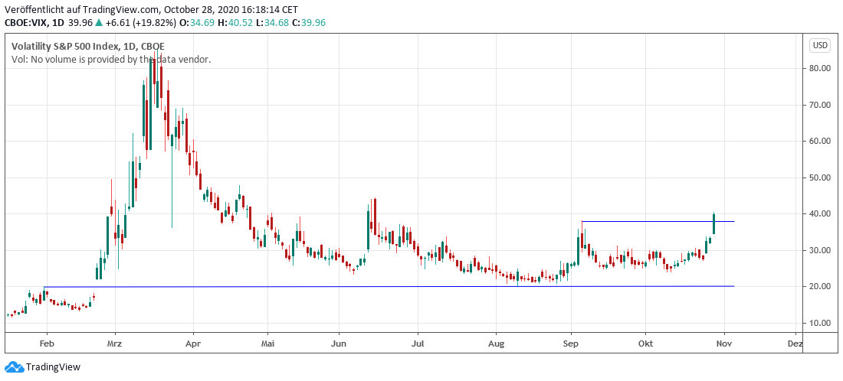Click the 40.00 price axis label
The image size is (843, 381).
820,214
